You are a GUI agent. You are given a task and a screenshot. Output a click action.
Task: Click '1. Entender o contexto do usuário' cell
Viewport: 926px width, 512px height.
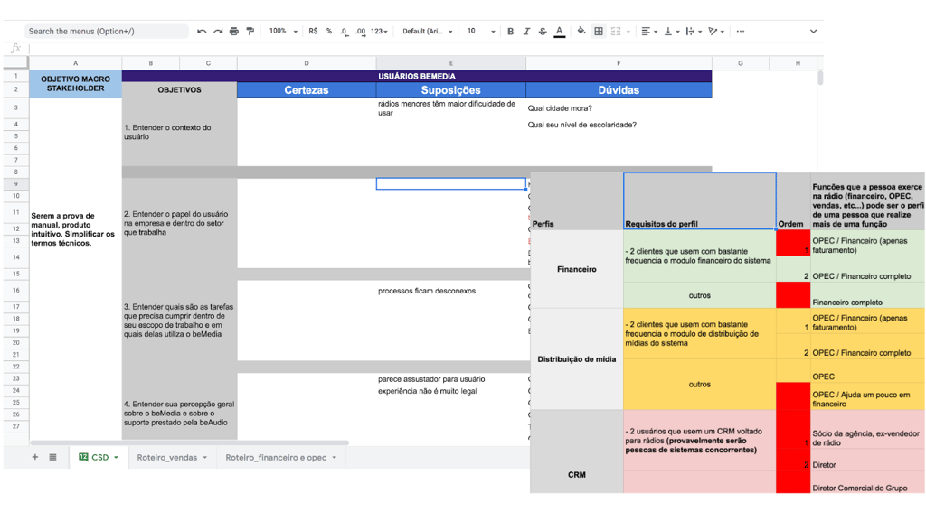click(180, 132)
